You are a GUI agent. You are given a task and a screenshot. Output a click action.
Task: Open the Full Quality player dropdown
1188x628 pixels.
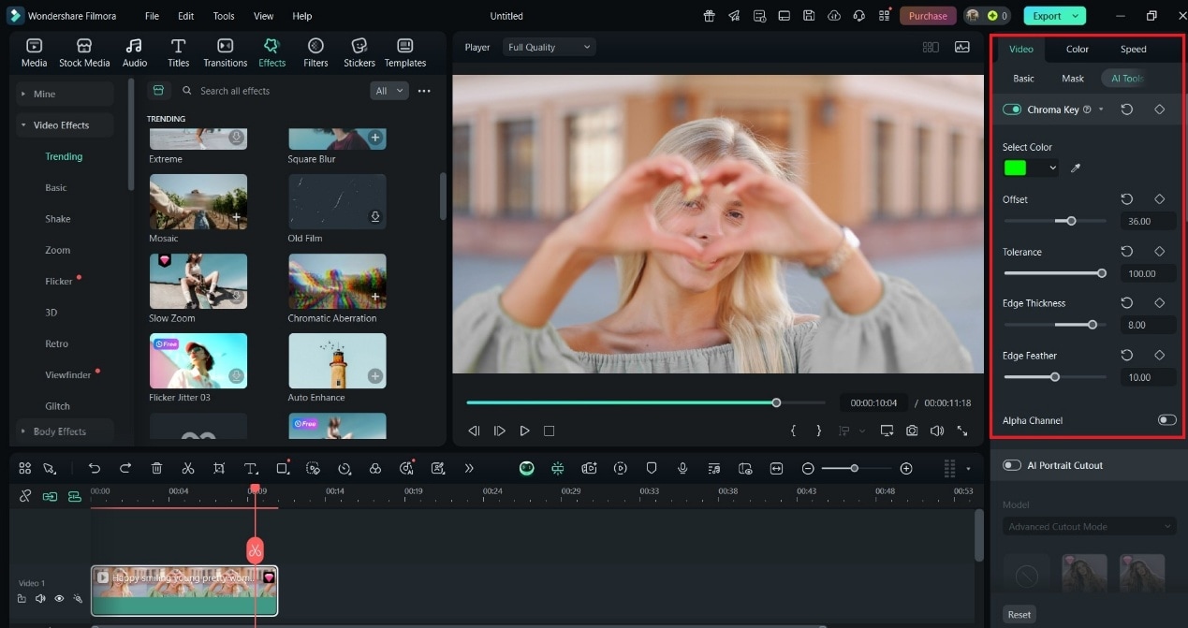point(549,47)
